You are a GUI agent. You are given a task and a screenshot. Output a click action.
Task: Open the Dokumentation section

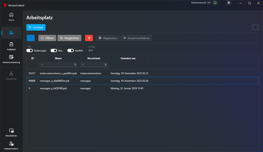click(x=11, y=145)
